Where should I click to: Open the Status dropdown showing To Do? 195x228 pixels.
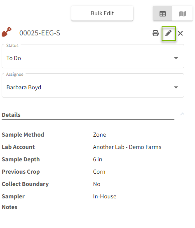pyautogui.click(x=93, y=56)
